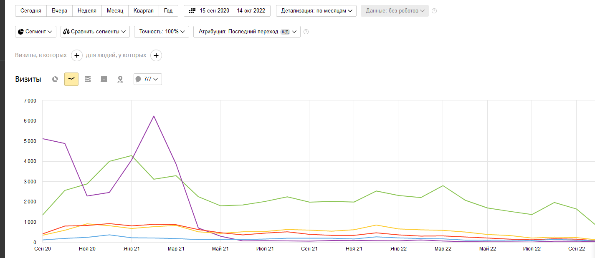Screen dimensions: 595x258
Task: Switch to stacked area chart view
Action: coord(88,79)
